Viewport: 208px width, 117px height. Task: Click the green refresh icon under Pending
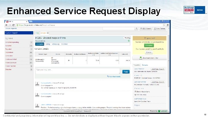[x=129, y=41]
